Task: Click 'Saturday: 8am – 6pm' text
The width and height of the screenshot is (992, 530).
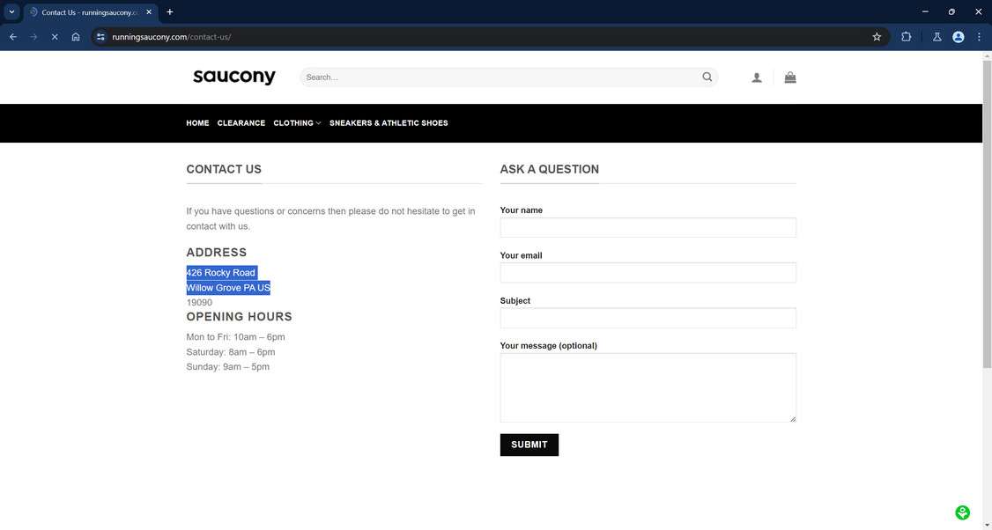Action: pyautogui.click(x=230, y=352)
